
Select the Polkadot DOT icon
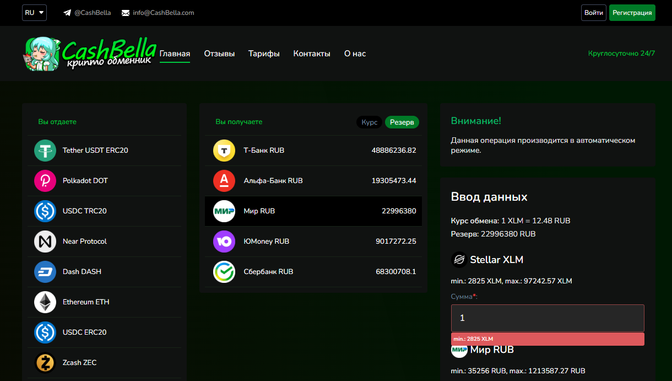pos(45,181)
